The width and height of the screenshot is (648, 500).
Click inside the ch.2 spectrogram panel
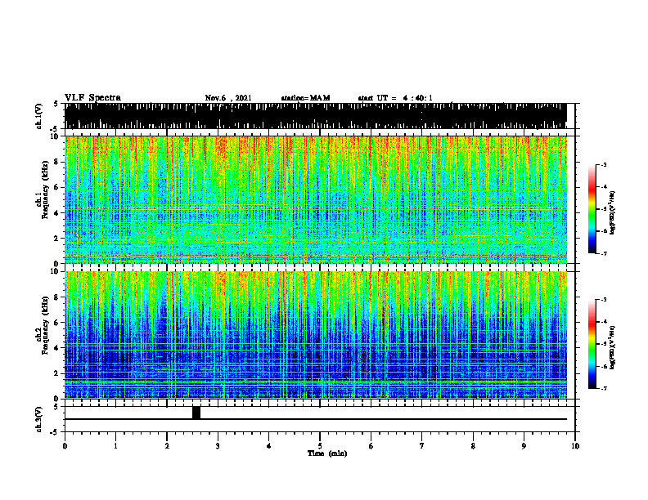click(x=315, y=335)
